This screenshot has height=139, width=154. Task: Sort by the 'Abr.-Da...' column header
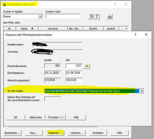click(75, 29)
